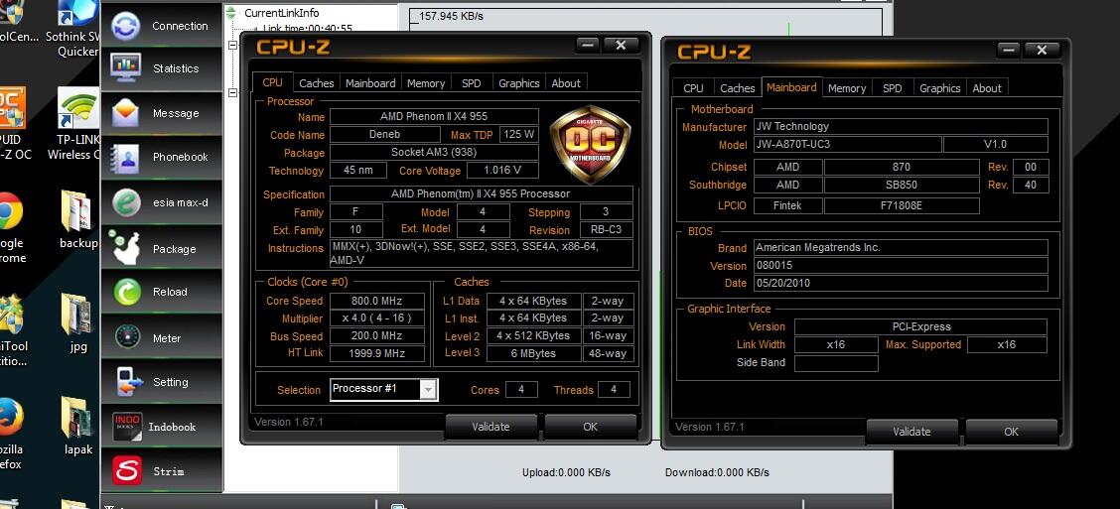Click the JW-A870T-UC3 model field
1120x509 pixels.
click(x=848, y=144)
